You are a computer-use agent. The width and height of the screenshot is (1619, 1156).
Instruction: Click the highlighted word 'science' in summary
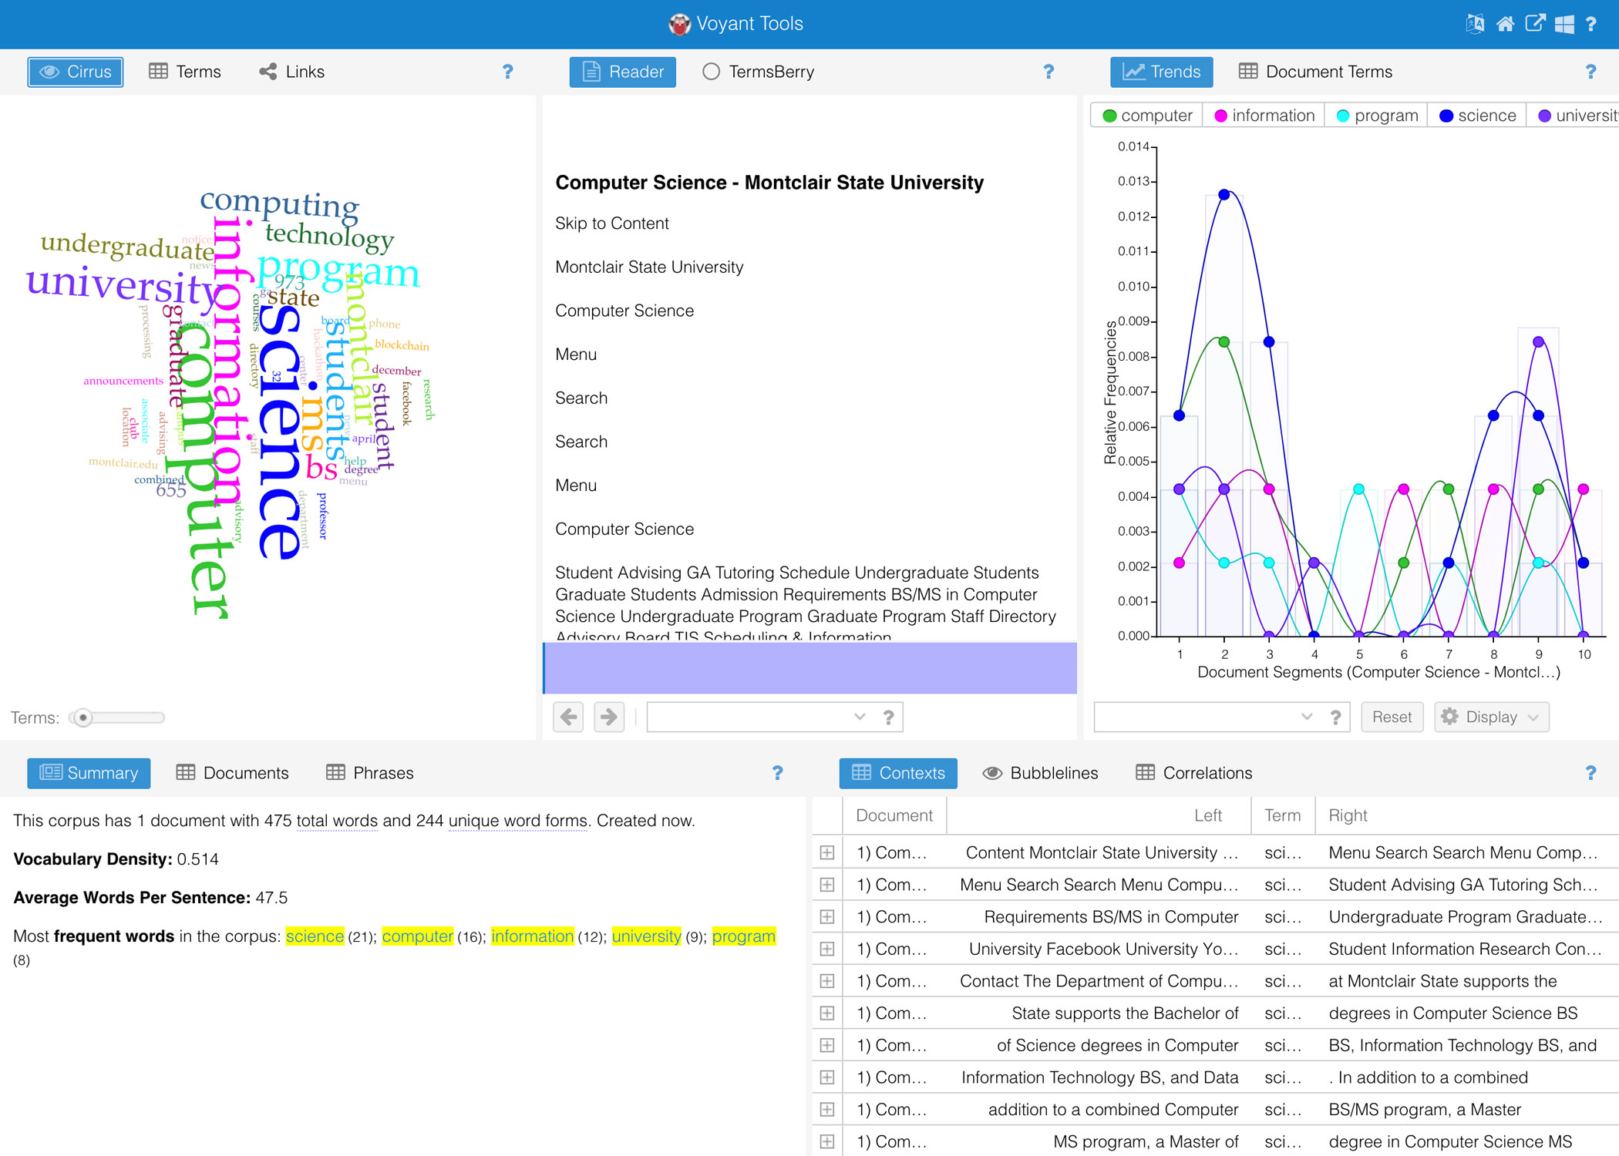click(x=315, y=936)
